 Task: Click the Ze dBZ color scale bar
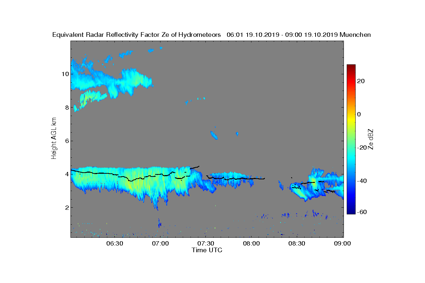coord(351,139)
